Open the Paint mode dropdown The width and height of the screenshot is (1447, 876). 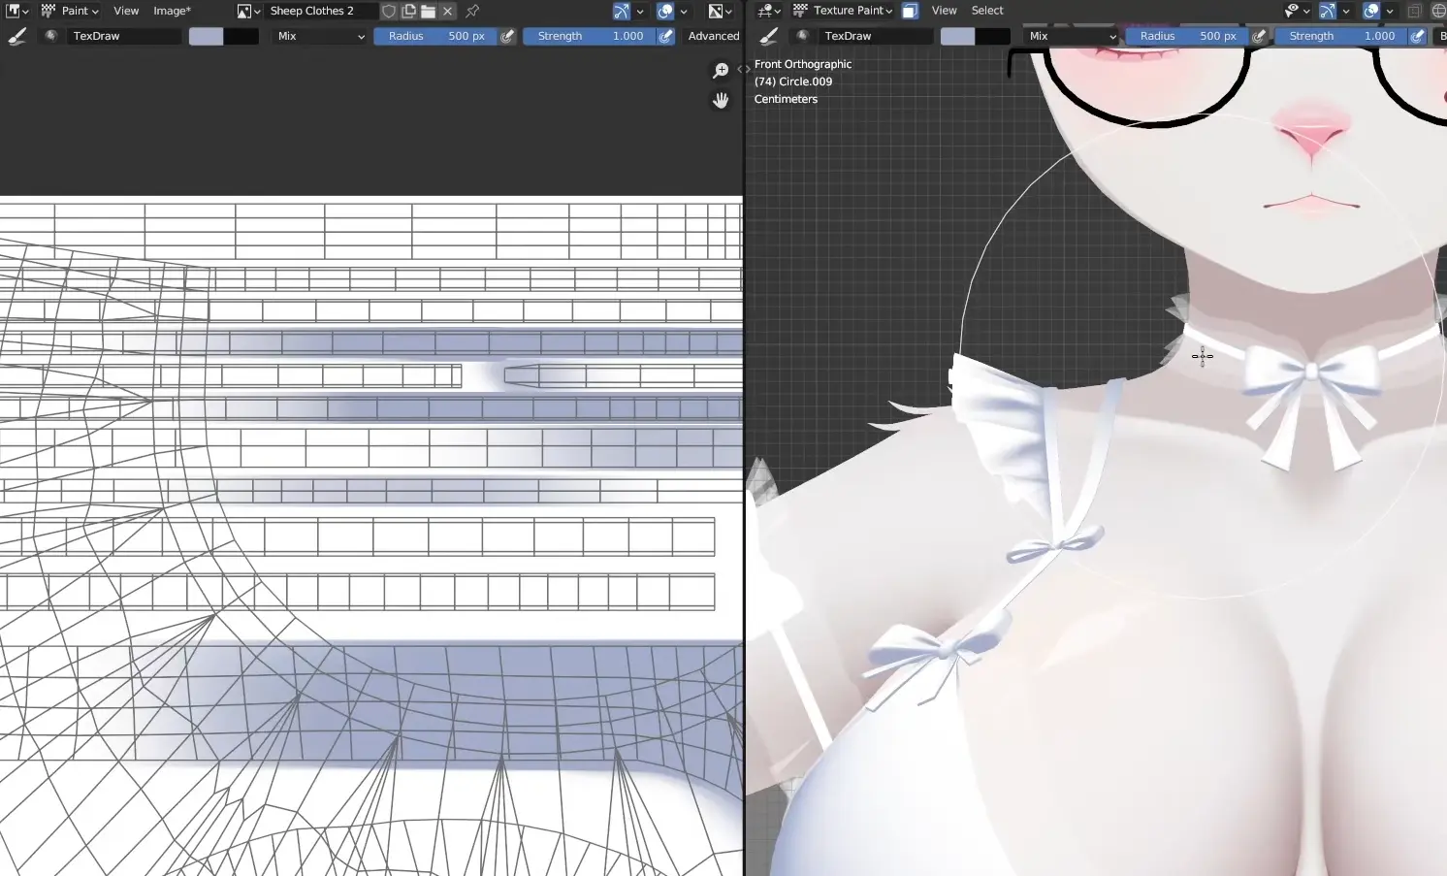[x=70, y=11]
